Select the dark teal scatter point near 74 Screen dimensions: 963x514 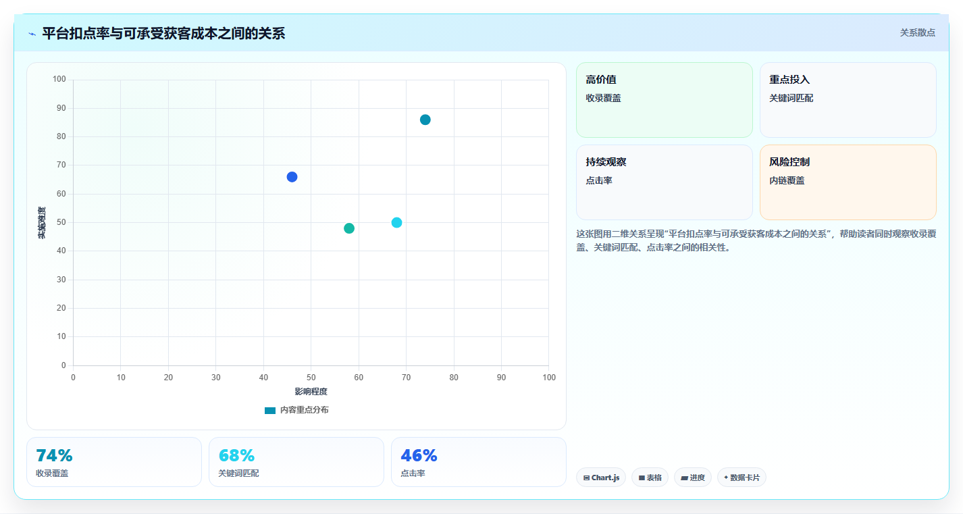pyautogui.click(x=425, y=120)
